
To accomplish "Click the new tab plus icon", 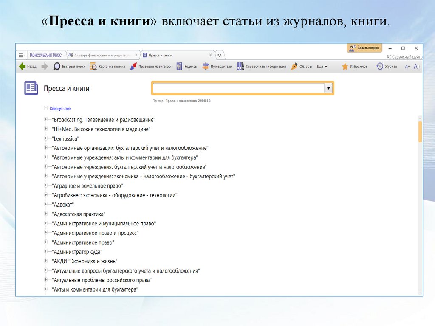I will coord(220,55).
